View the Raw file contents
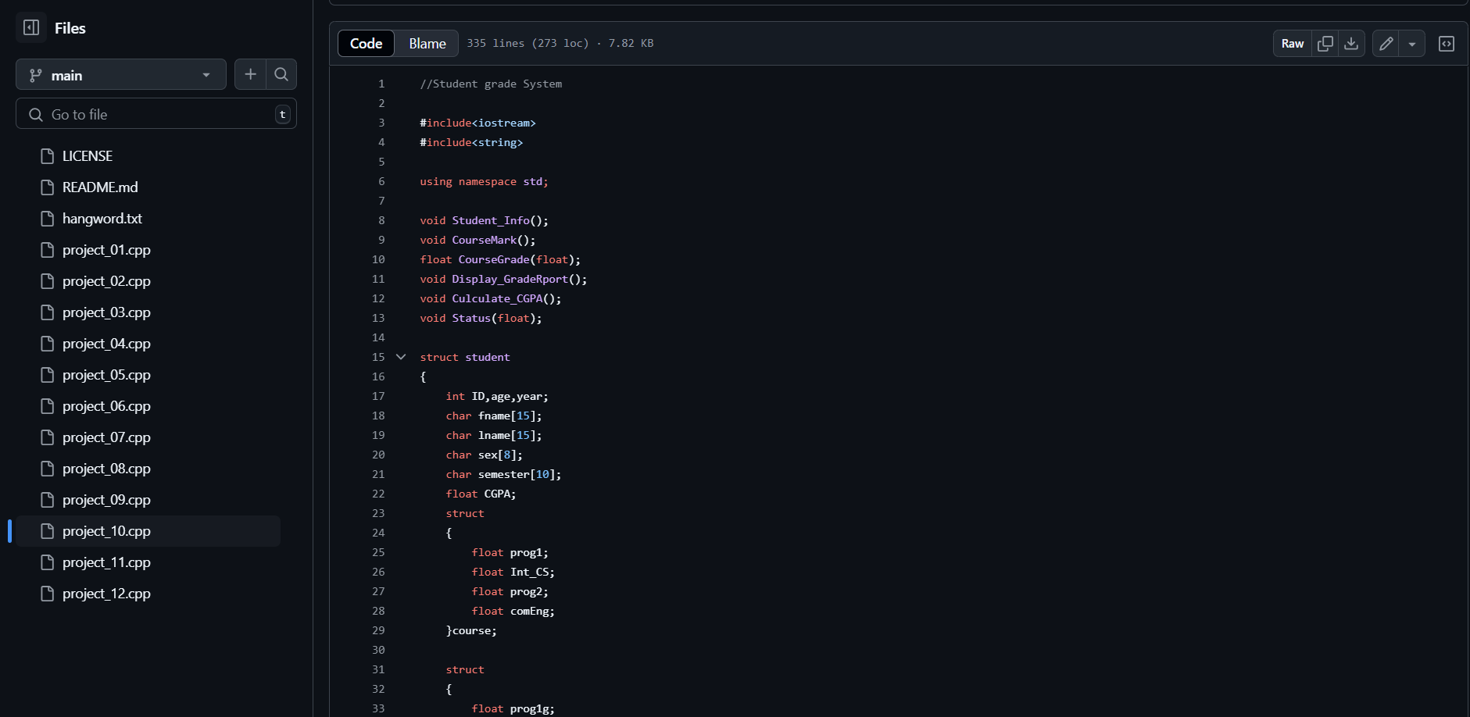The image size is (1470, 717). [x=1293, y=44]
